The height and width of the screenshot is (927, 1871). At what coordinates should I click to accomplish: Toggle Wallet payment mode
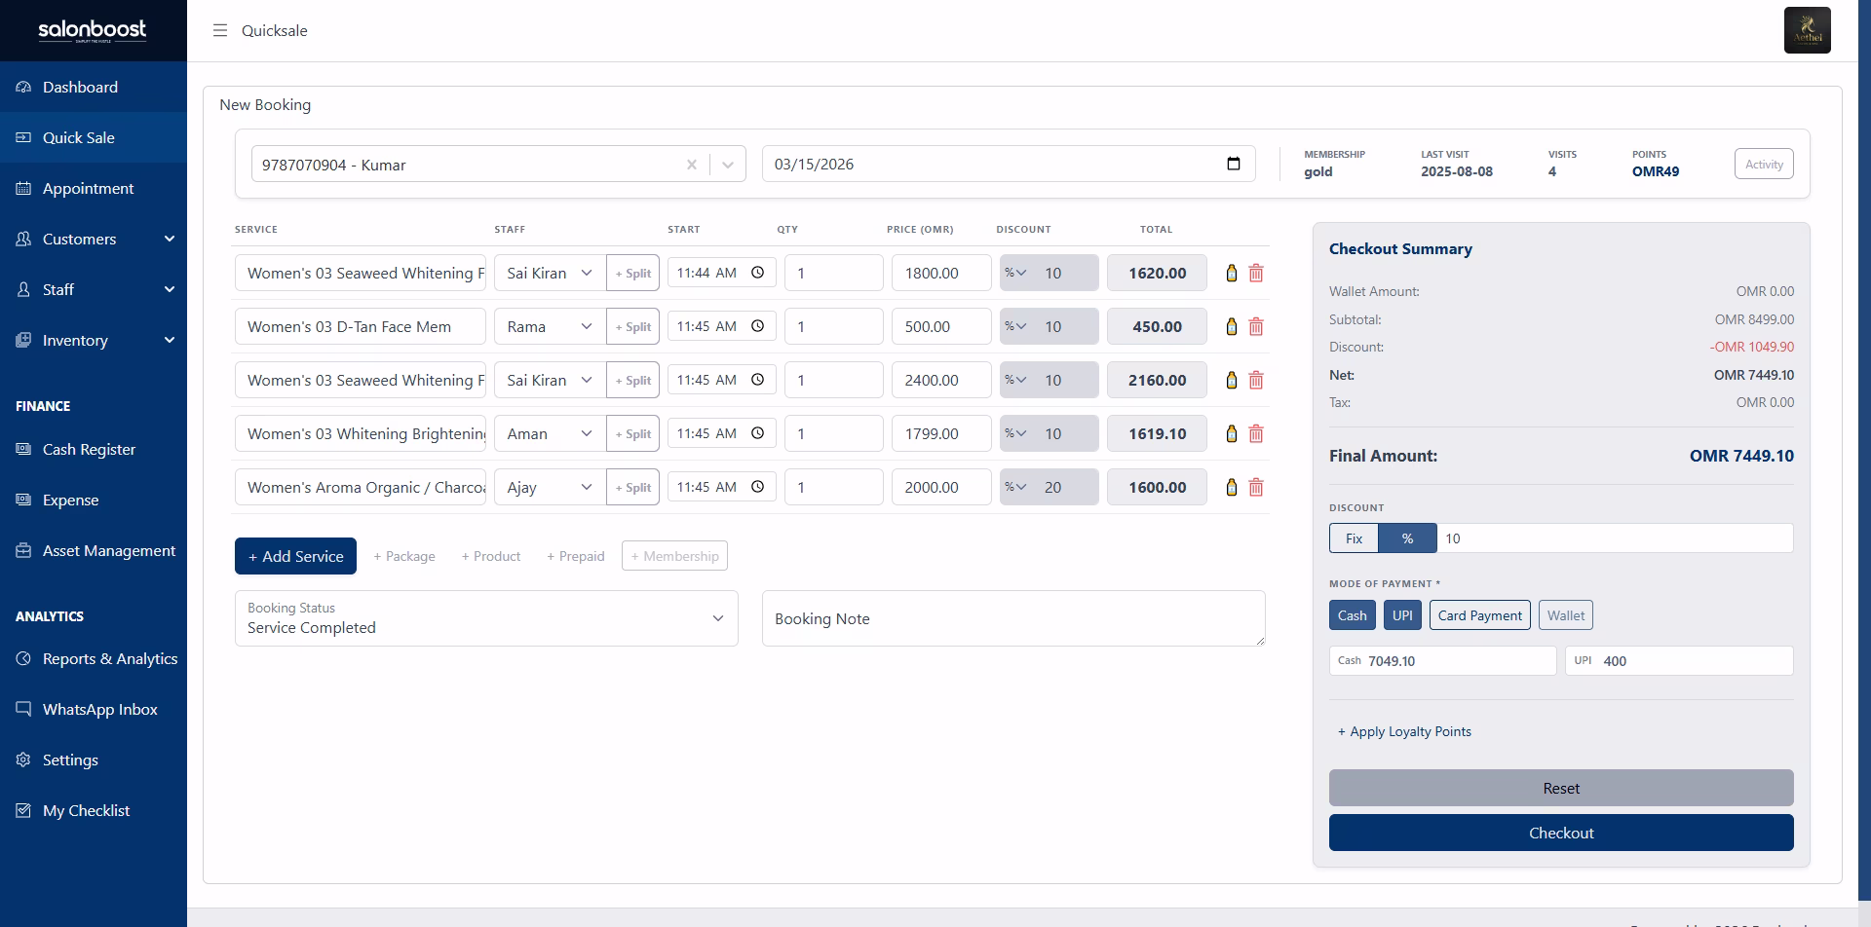[x=1566, y=615]
